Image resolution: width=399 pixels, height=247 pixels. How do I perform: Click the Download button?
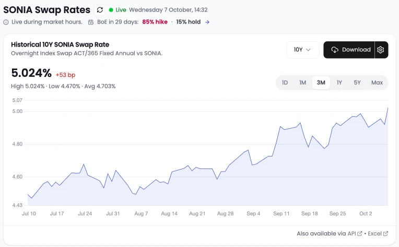tap(349, 50)
